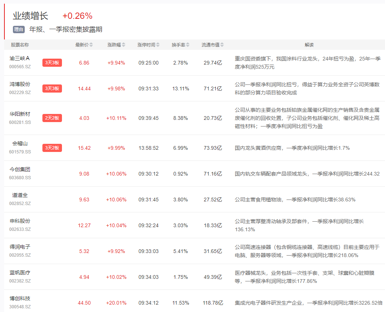
Task: Sort by 换手率 arrow icon
Action: point(188,45)
